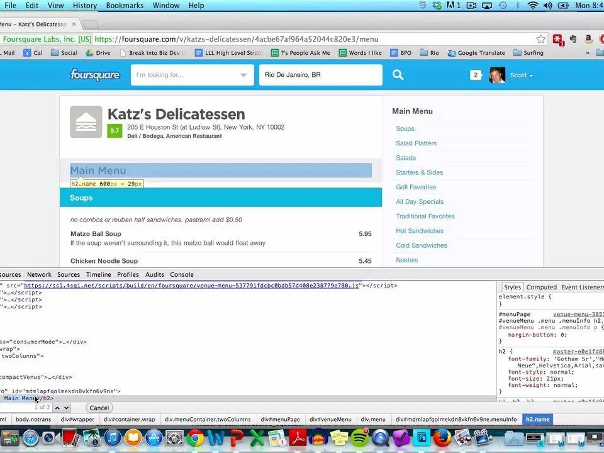Open the Bookmarks menu

[x=125, y=6]
